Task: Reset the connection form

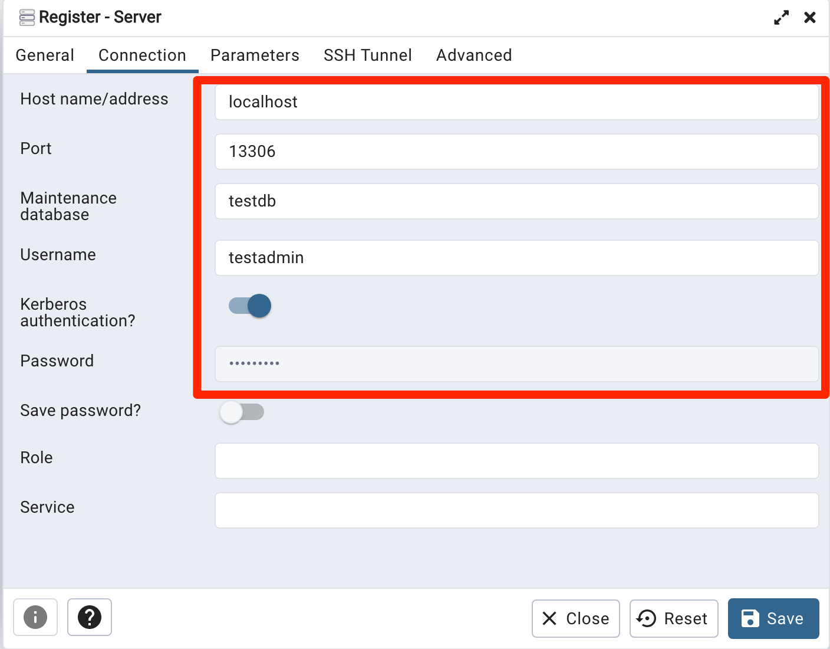Action: coord(674,618)
